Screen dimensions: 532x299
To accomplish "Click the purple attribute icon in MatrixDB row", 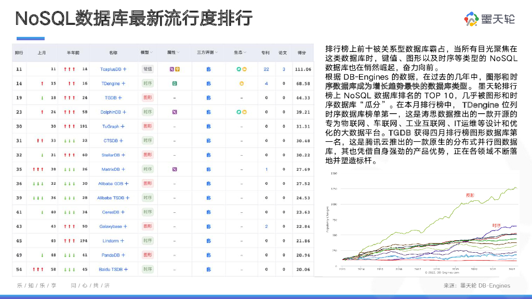I will [x=175, y=169].
